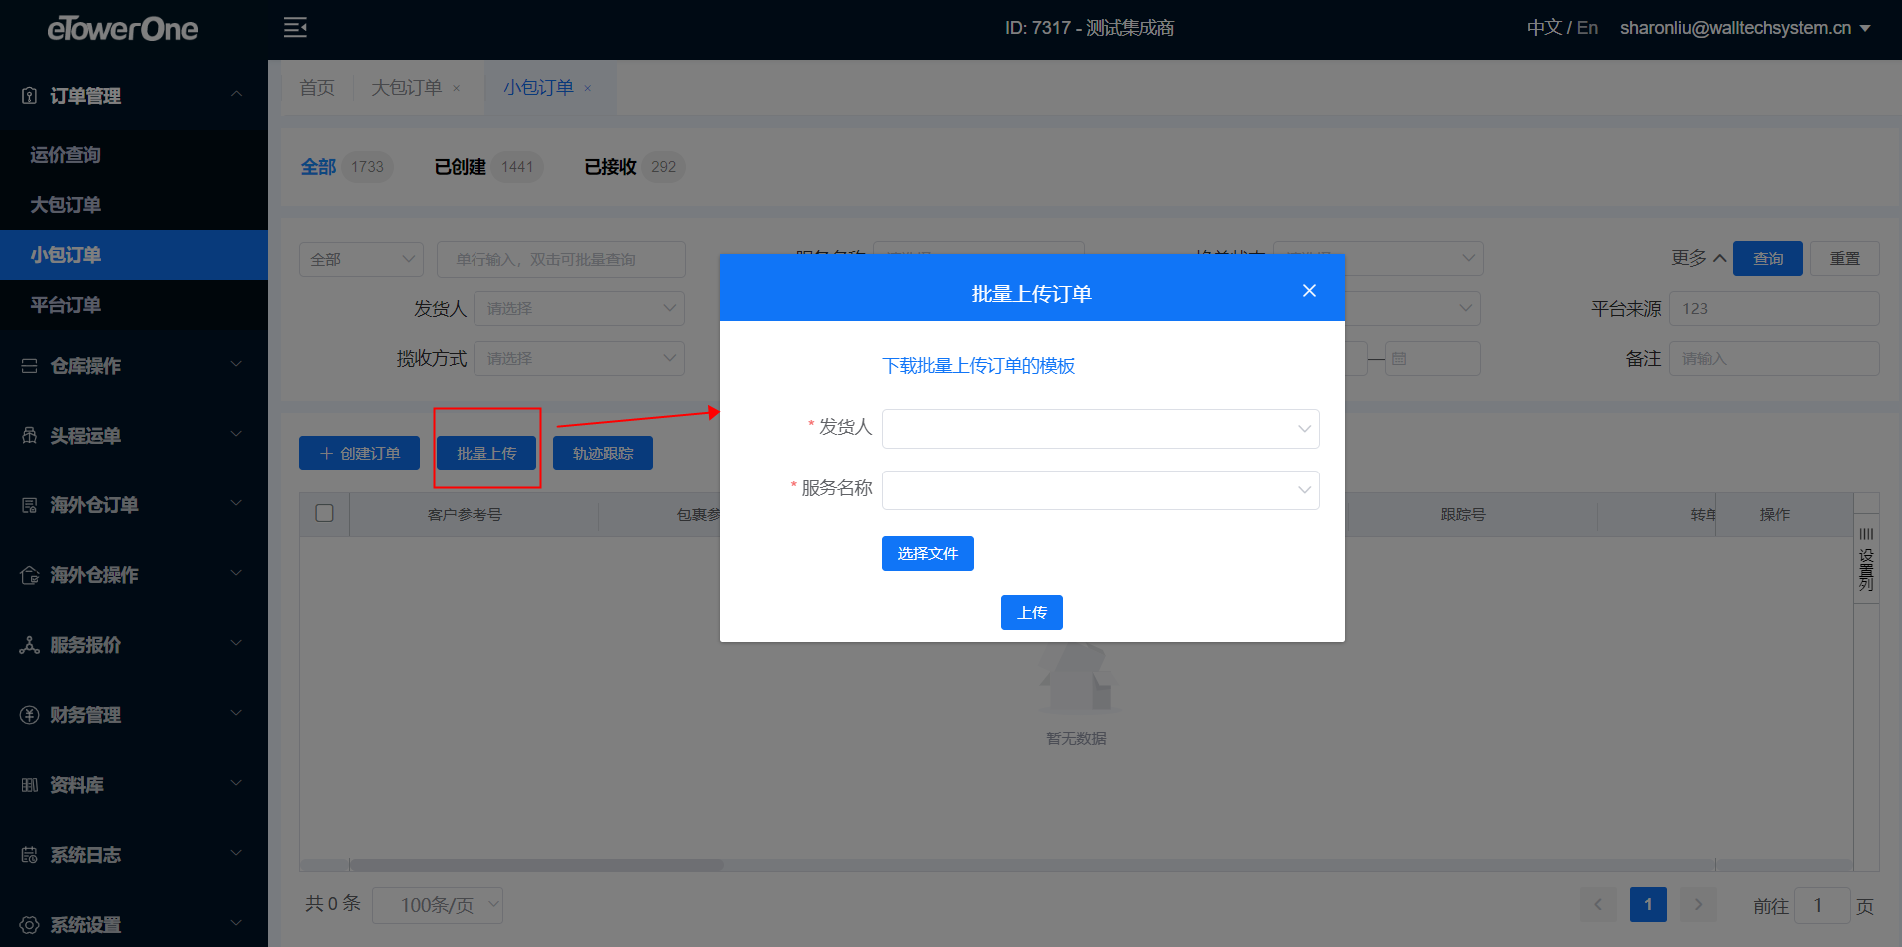This screenshot has height=947, width=1902.
Task: Go to next page arrow
Action: point(1698,905)
